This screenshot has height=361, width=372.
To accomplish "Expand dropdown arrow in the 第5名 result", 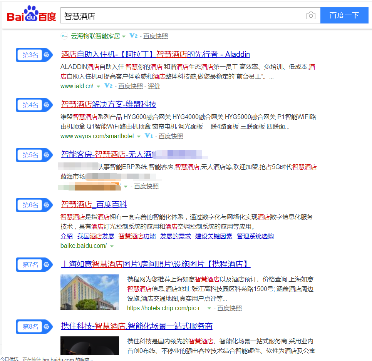I will [x=126, y=187].
